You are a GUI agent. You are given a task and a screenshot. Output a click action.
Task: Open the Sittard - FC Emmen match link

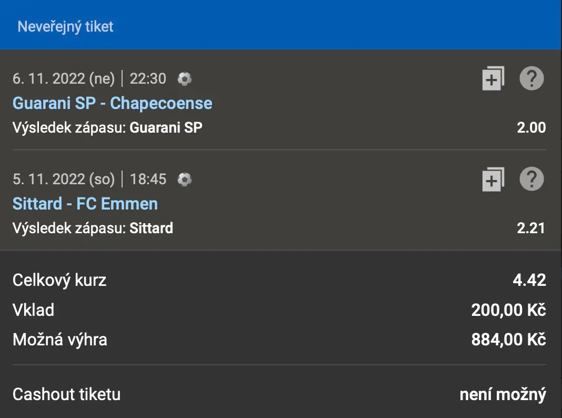tap(85, 204)
